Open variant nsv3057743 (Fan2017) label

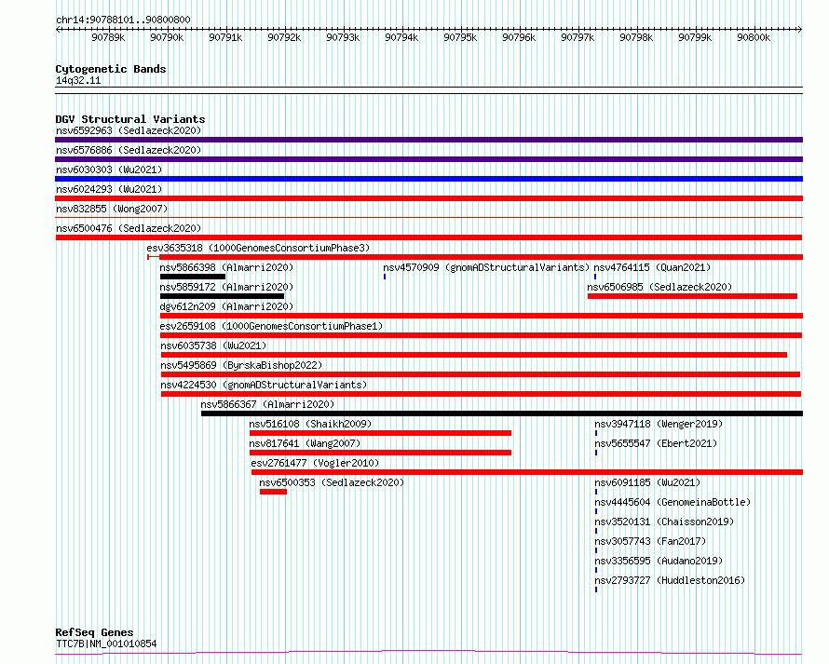(650, 541)
